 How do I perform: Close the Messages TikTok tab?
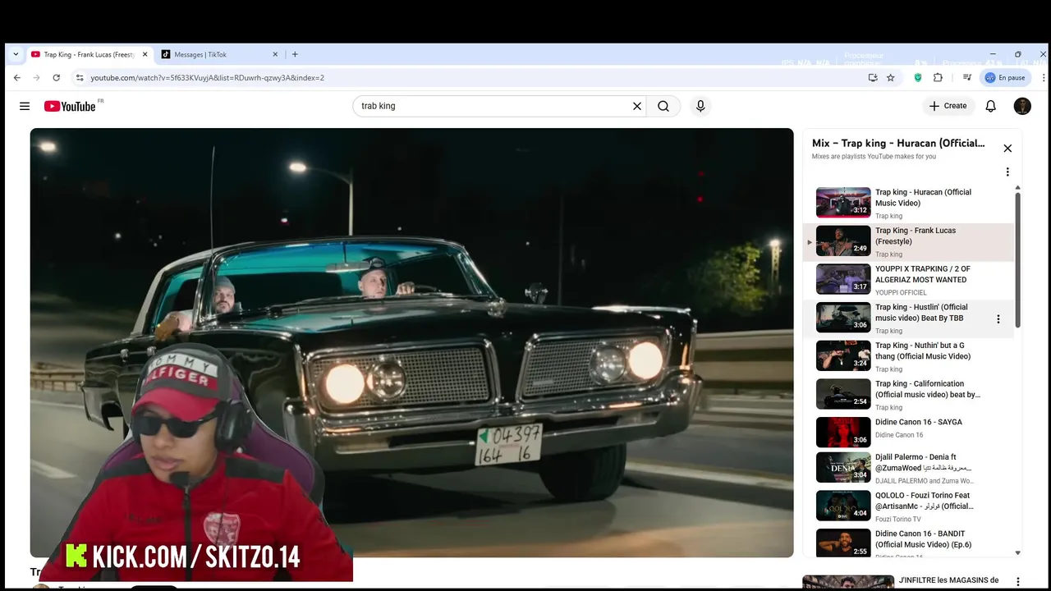click(275, 54)
